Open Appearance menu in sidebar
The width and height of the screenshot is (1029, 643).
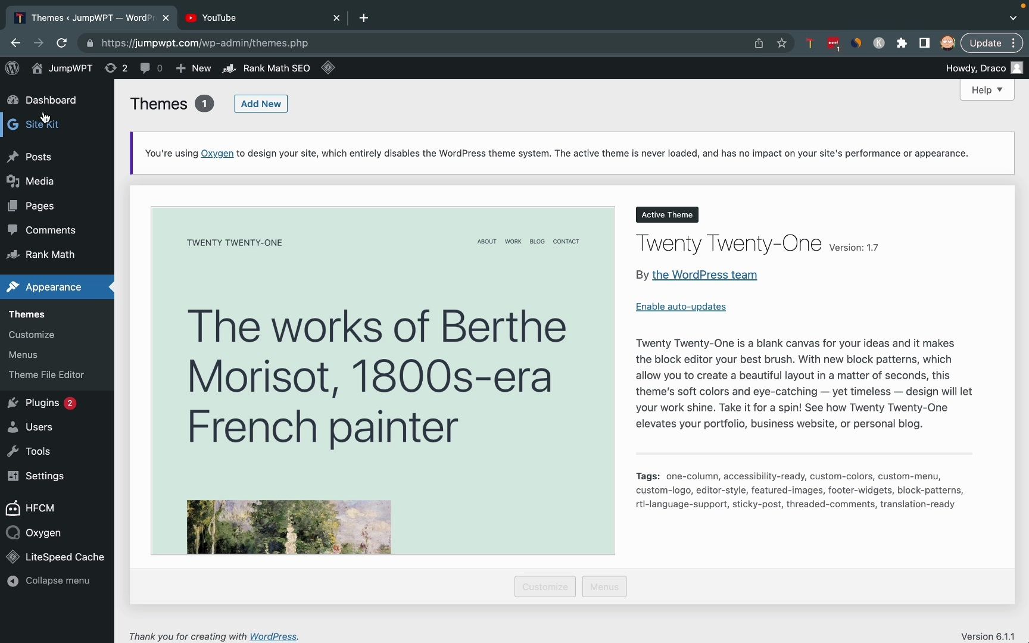(x=57, y=287)
